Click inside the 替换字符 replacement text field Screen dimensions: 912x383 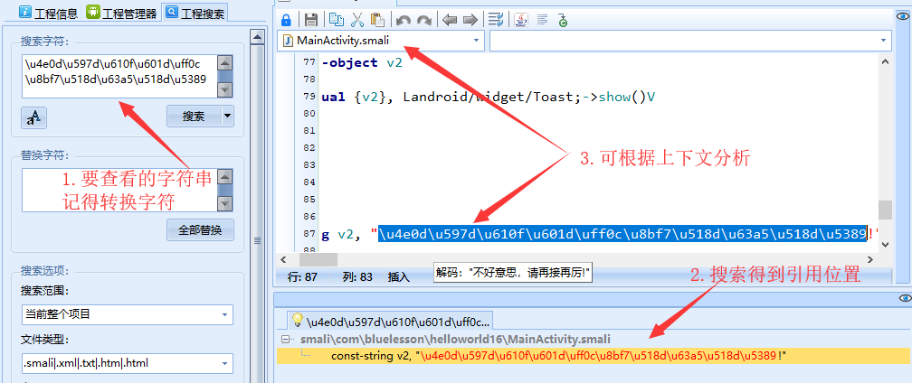[x=118, y=188]
